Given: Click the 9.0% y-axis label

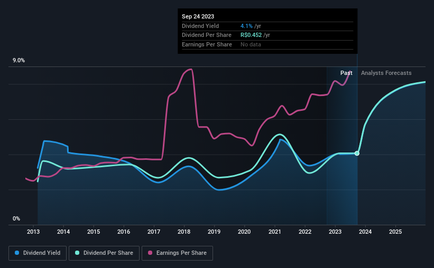Looking at the screenshot, I should click(x=19, y=61).
